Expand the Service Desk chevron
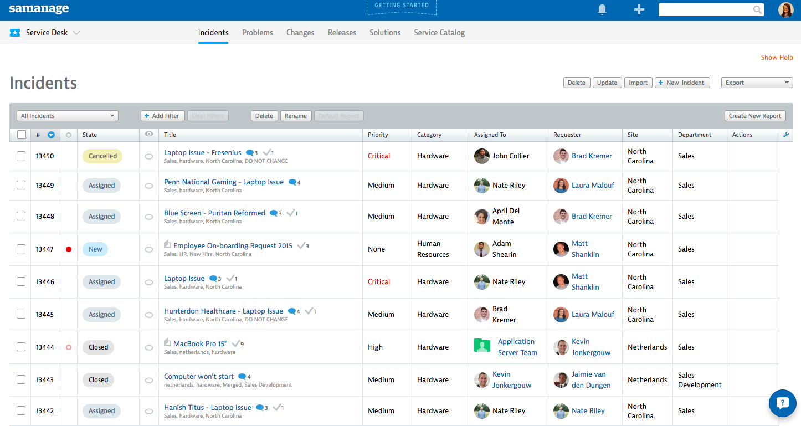801x426 pixels. point(76,32)
